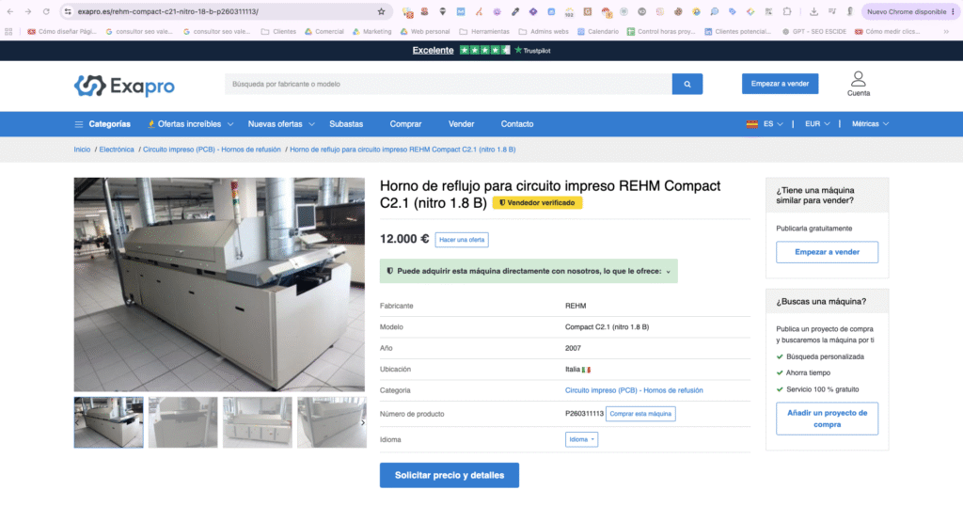Select the third oven thumbnail

(x=258, y=422)
